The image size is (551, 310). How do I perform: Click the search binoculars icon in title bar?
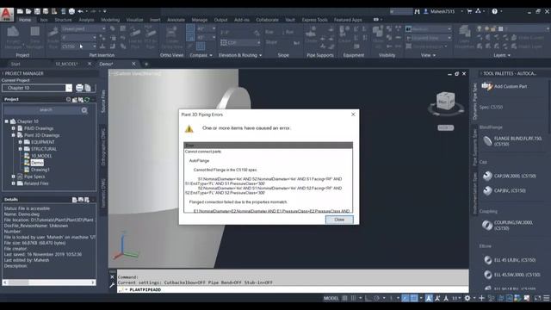[x=417, y=11]
